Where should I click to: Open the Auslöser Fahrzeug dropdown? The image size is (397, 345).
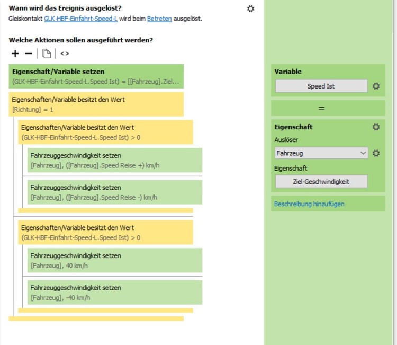(x=321, y=153)
